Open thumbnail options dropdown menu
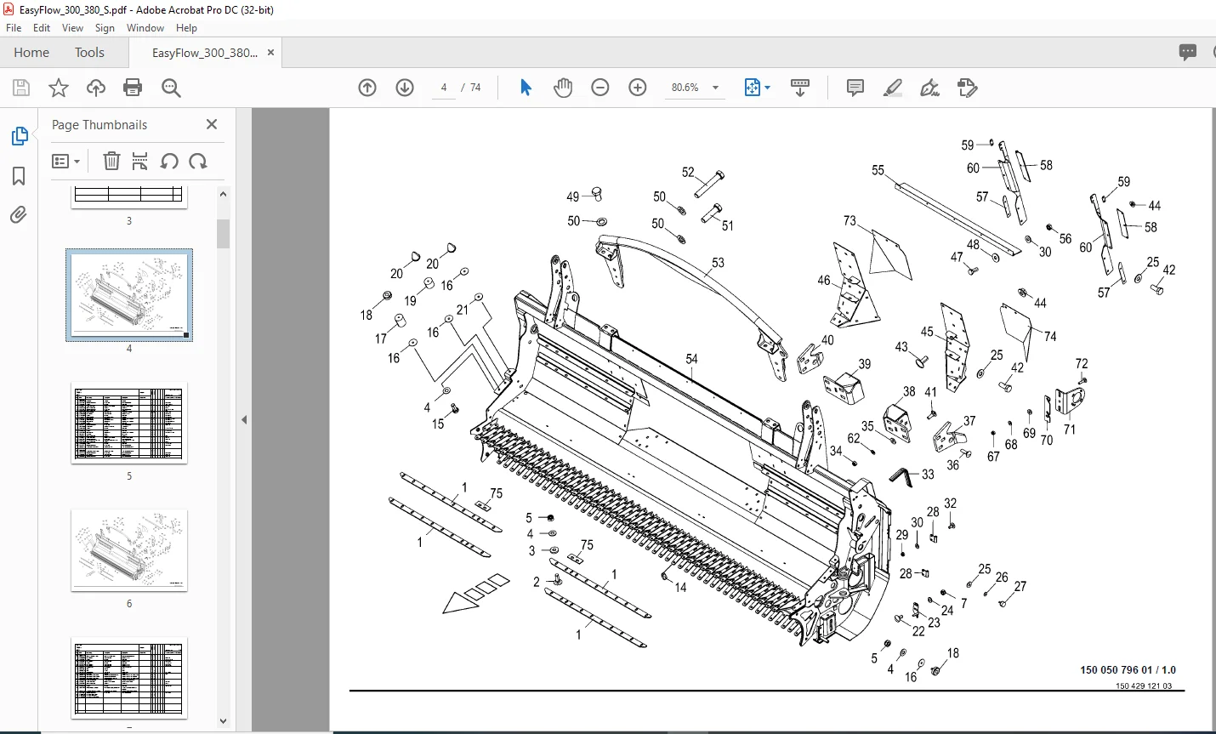 click(66, 161)
